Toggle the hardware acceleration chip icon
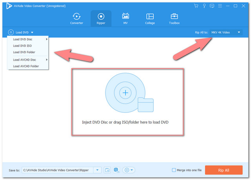This screenshot has width=251, height=180. (116, 170)
